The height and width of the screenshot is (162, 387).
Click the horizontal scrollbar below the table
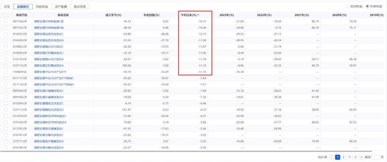tap(186, 151)
